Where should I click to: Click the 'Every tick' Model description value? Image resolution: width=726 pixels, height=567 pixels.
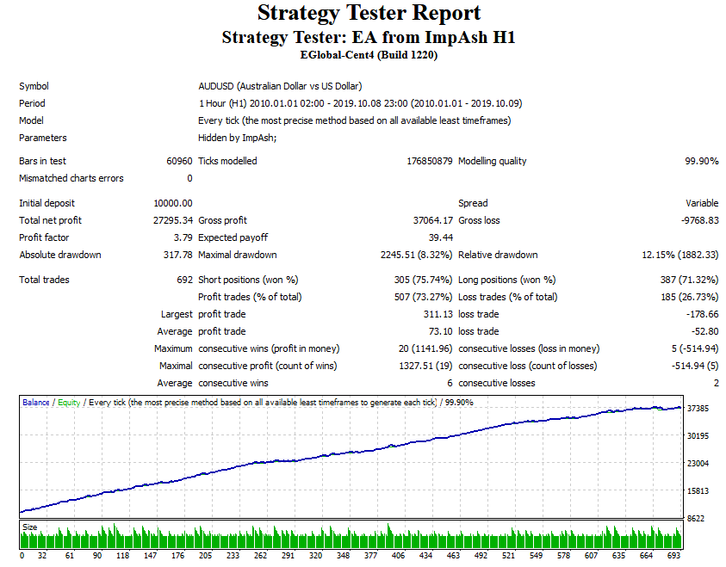click(x=355, y=120)
